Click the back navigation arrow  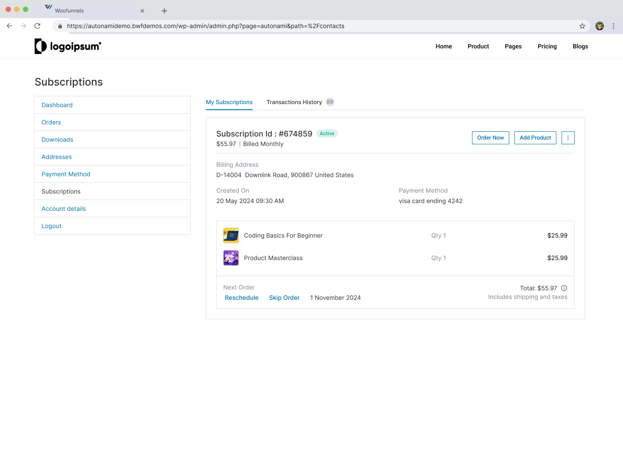click(10, 26)
